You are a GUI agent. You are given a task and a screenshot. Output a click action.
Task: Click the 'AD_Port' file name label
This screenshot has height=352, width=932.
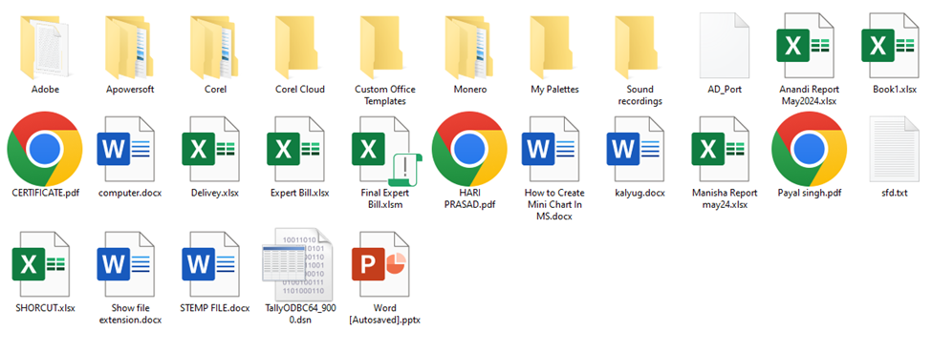pyautogui.click(x=725, y=90)
